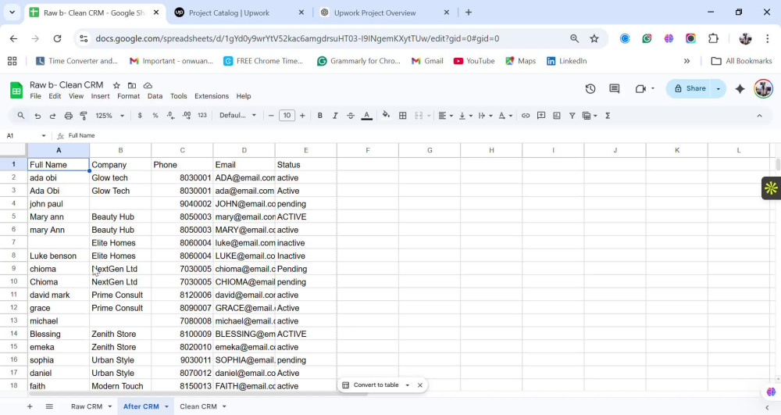The width and height of the screenshot is (781, 415).
Task: Click the Functions sigma icon
Action: pyautogui.click(x=608, y=116)
